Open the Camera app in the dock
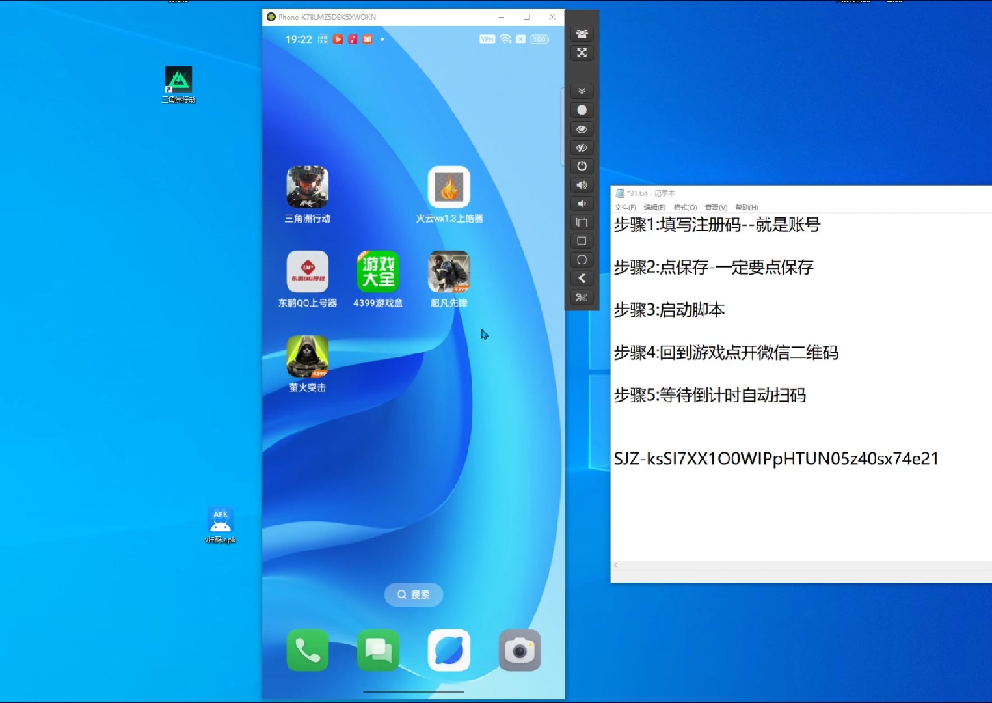This screenshot has height=703, width=992. point(520,650)
